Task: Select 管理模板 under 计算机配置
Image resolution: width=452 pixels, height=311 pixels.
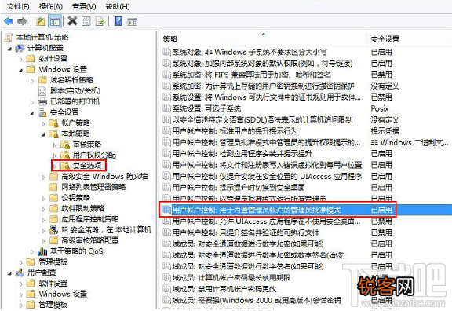Action: tap(53, 262)
